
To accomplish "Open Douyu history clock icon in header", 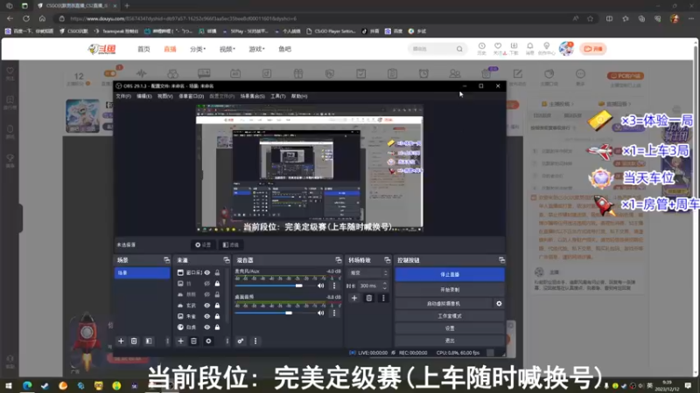I will tap(482, 46).
